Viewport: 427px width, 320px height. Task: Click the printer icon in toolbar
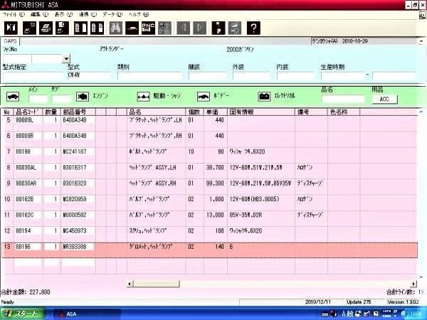[44, 28]
